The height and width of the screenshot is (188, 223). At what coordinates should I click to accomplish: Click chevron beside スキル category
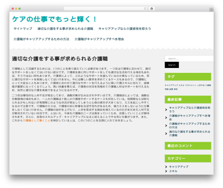pyautogui.click(x=166, y=172)
